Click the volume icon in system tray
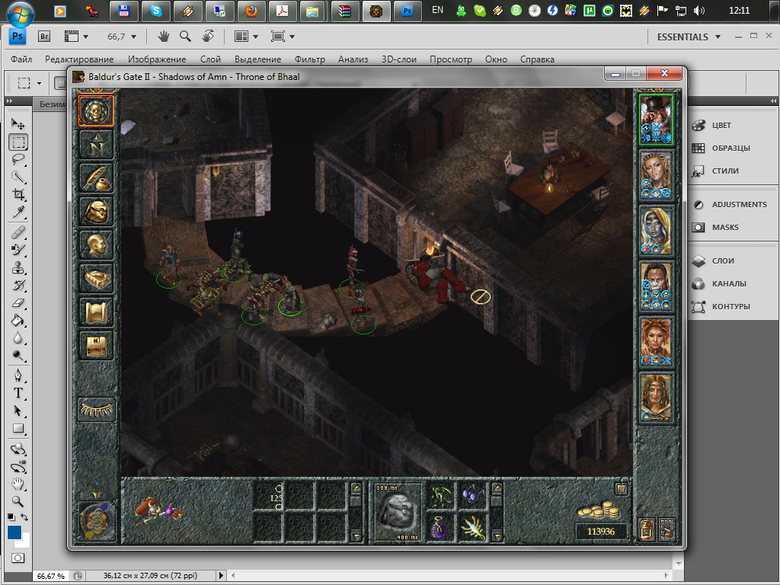The width and height of the screenshot is (780, 585). click(x=699, y=11)
